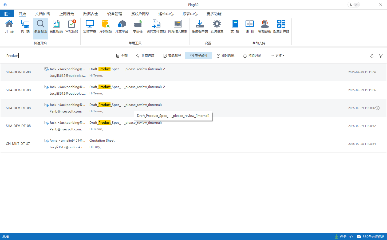Click the 生成客户端 generate client icon
The image size is (387, 240).
click(200, 26)
